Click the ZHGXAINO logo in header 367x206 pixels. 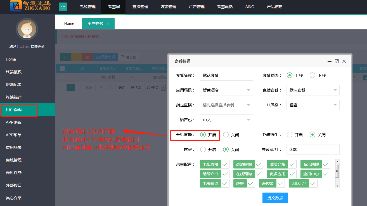(30, 6)
